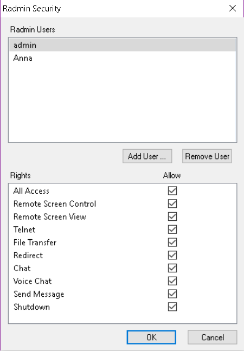The image size is (244, 351).
Task: Toggle the Remote Screen View checkbox
Action: 172,216
